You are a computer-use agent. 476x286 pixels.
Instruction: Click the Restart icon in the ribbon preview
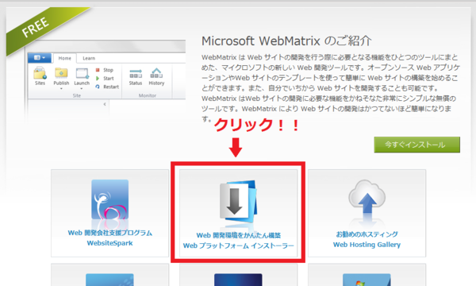[98, 87]
